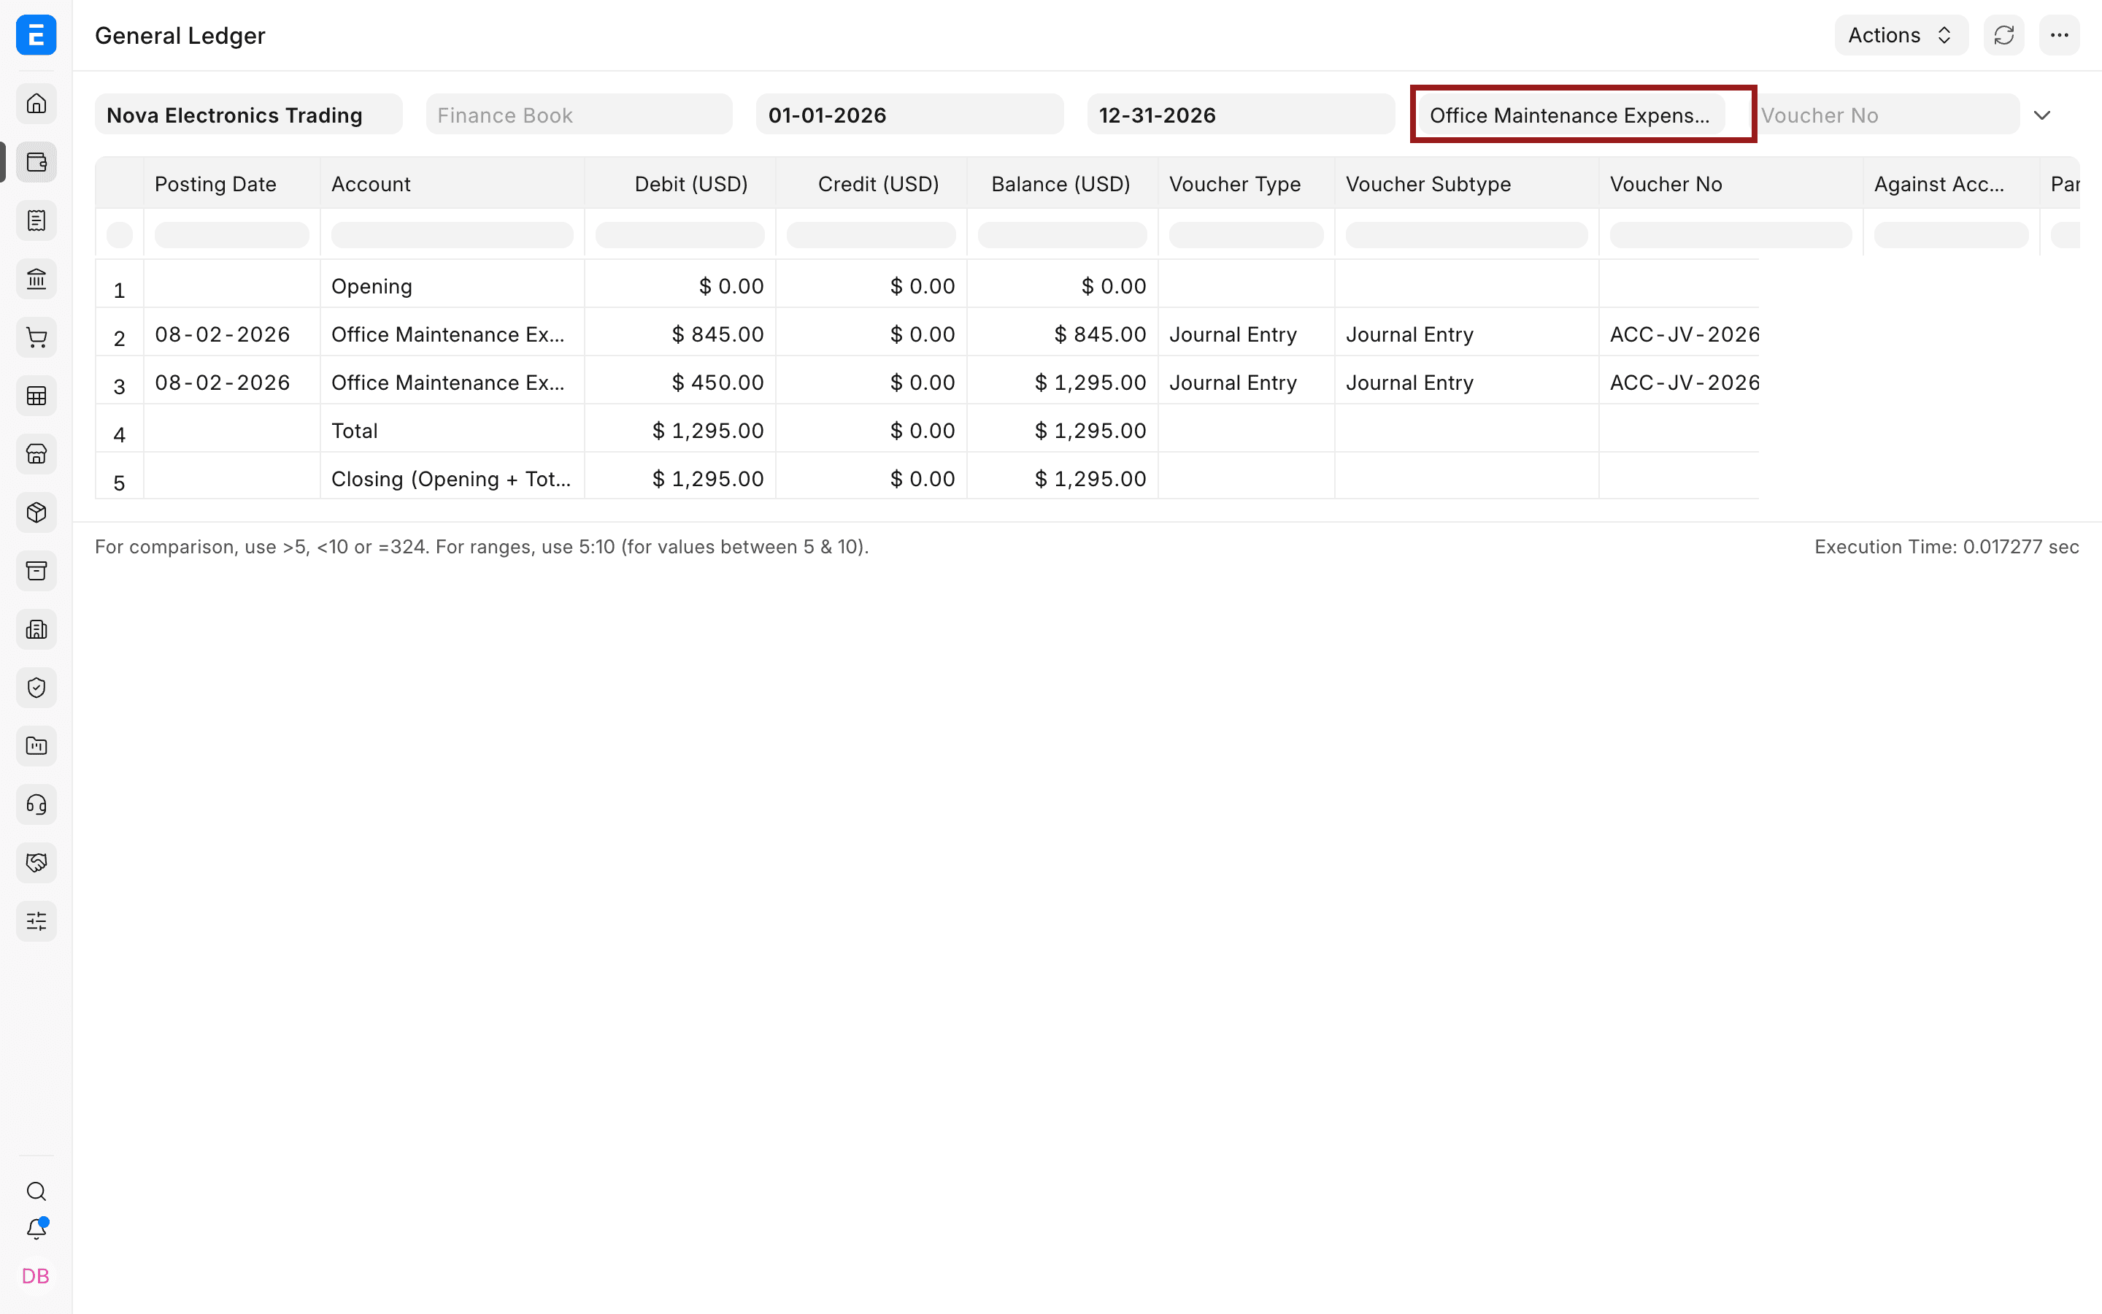This screenshot has height=1314, width=2102.
Task: Open the Home icon in sidebar
Action: [x=36, y=104]
